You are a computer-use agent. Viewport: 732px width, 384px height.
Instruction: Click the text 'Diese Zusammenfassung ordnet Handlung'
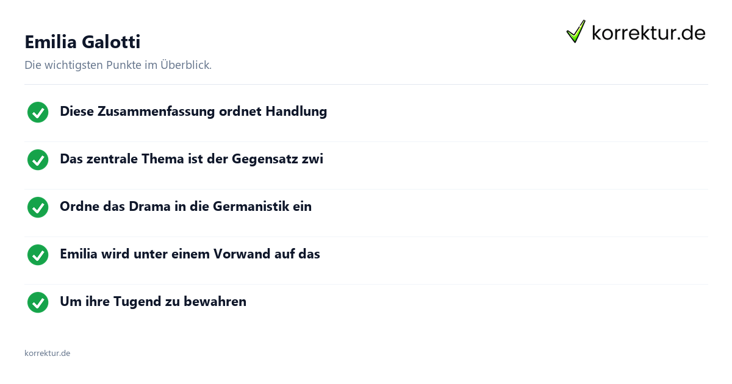pyautogui.click(x=193, y=112)
